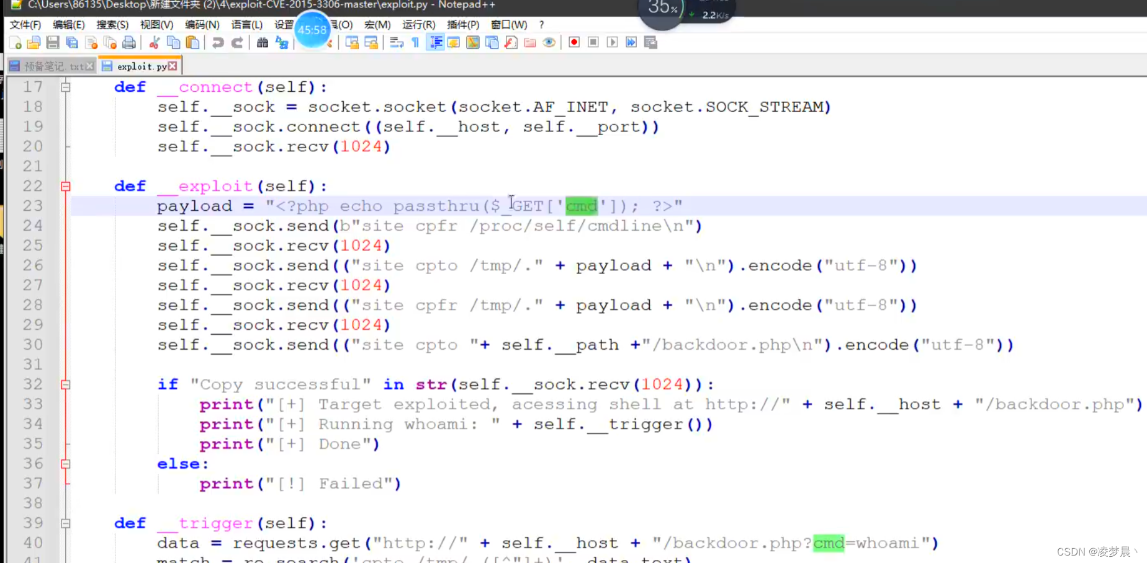Collapse the 'Copy successful' if-block fold
Image resolution: width=1147 pixels, height=563 pixels.
point(66,384)
